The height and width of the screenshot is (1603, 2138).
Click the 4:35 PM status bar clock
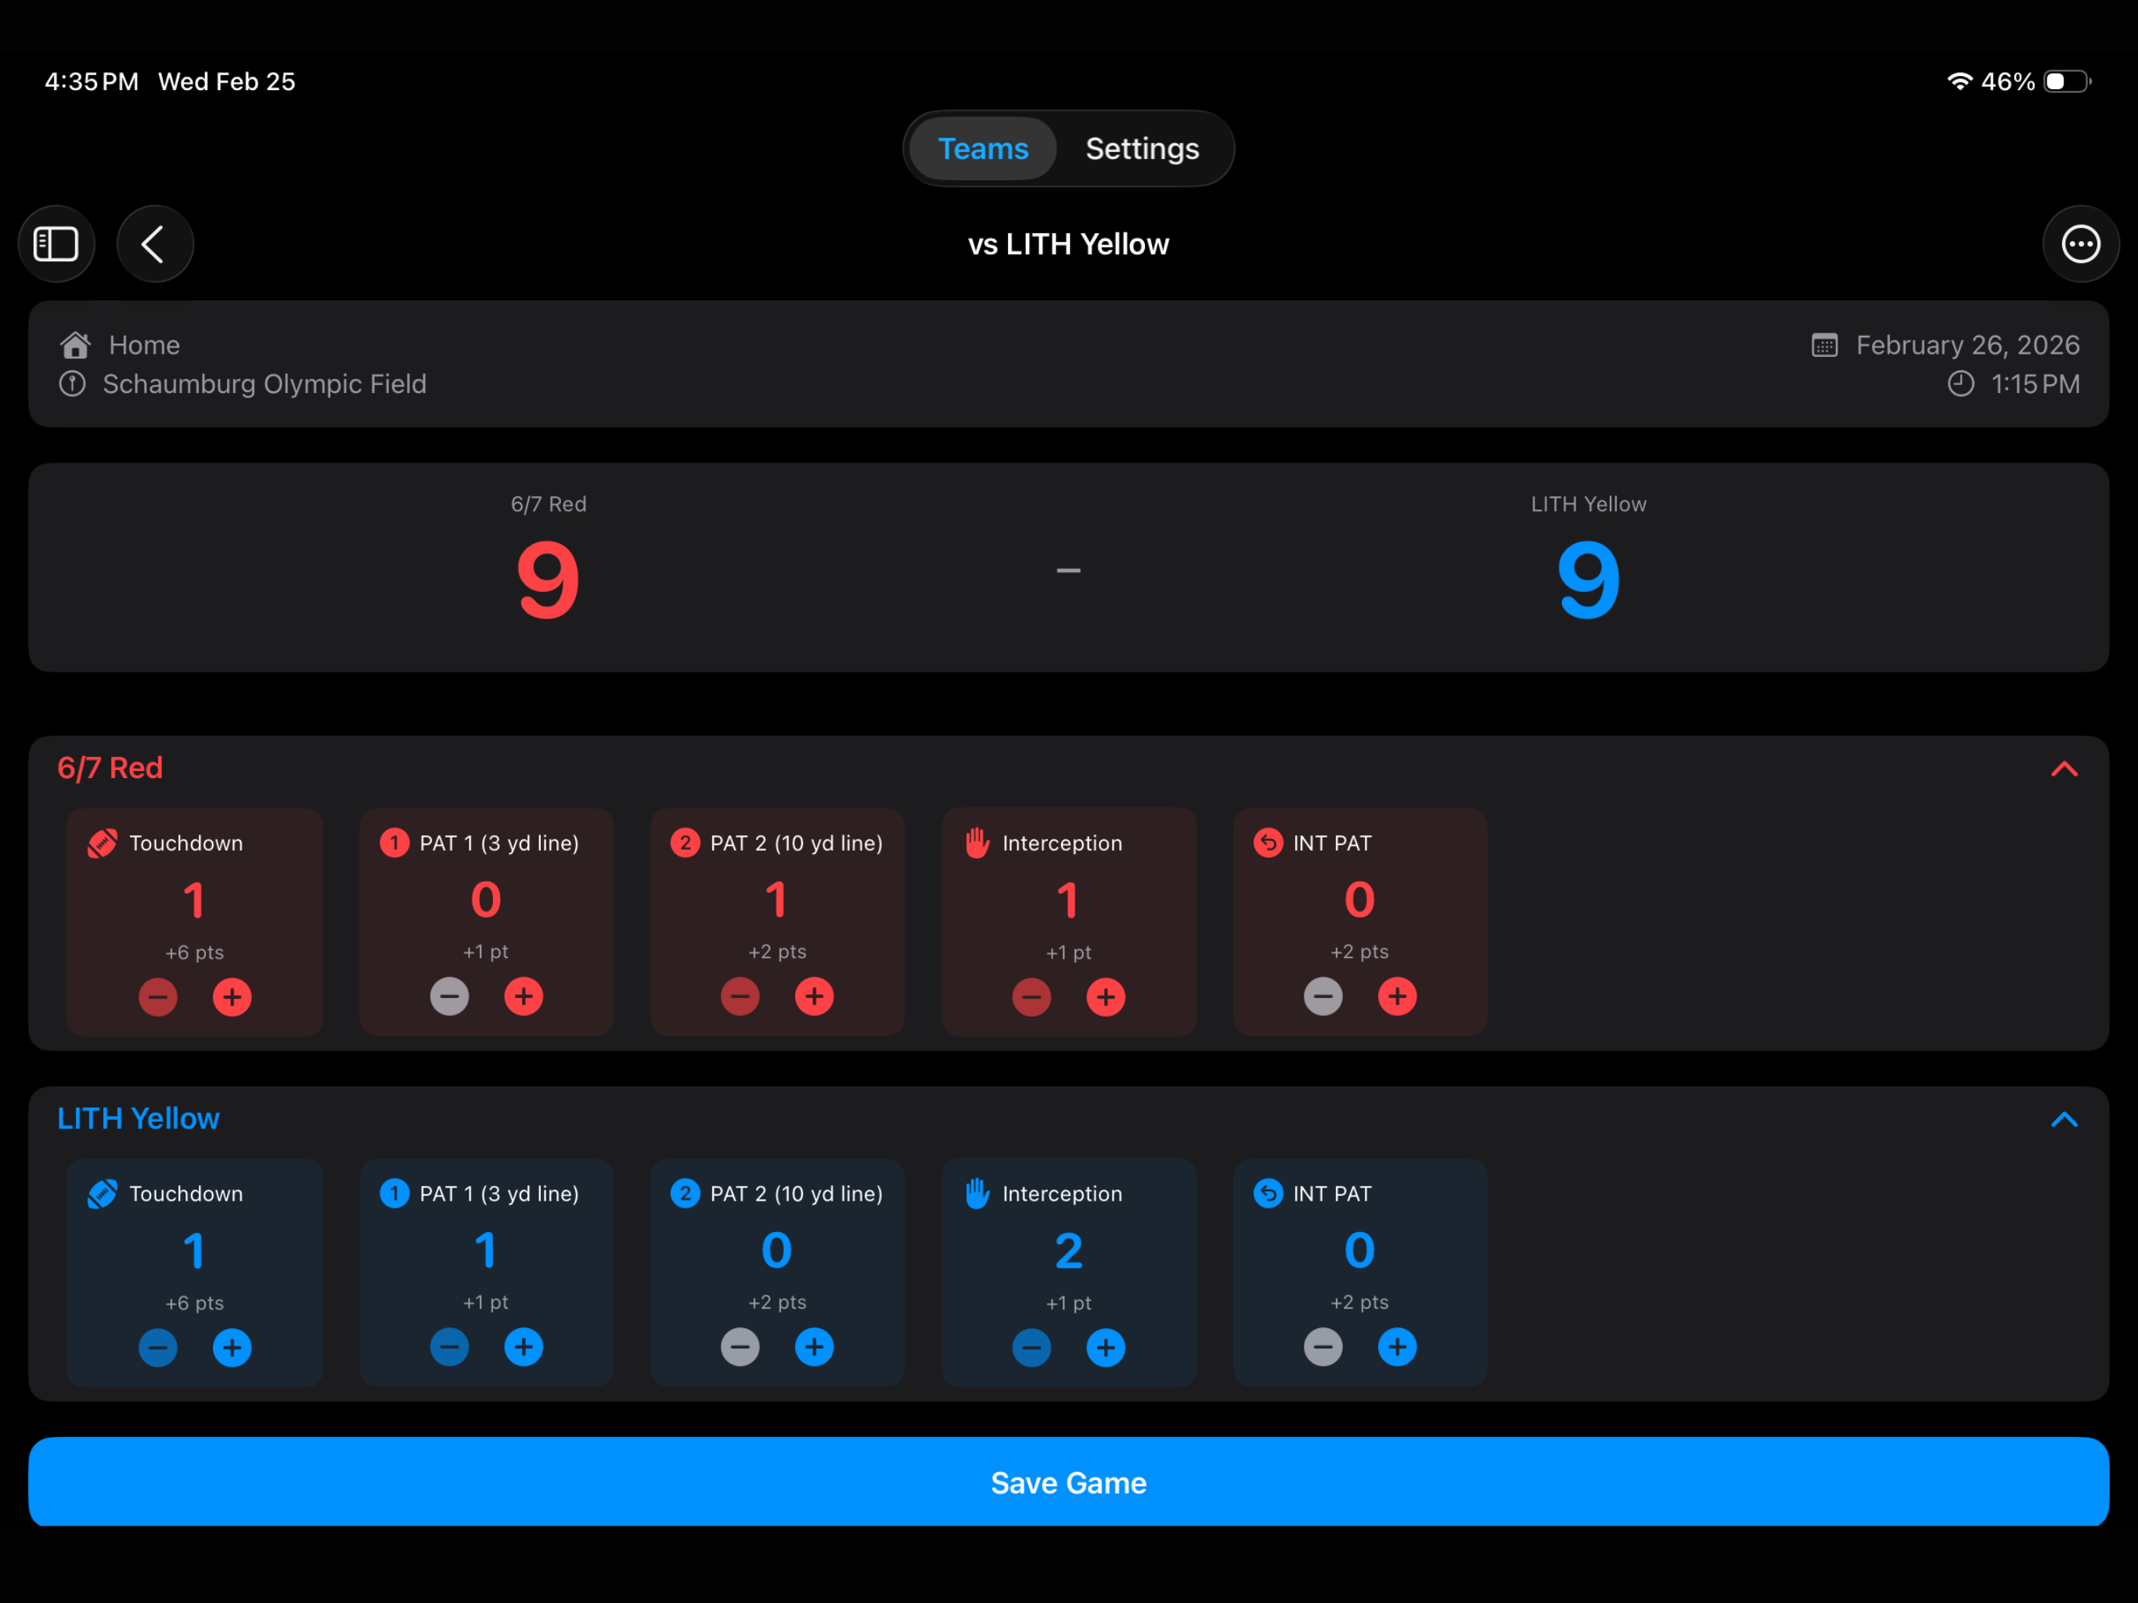(91, 81)
